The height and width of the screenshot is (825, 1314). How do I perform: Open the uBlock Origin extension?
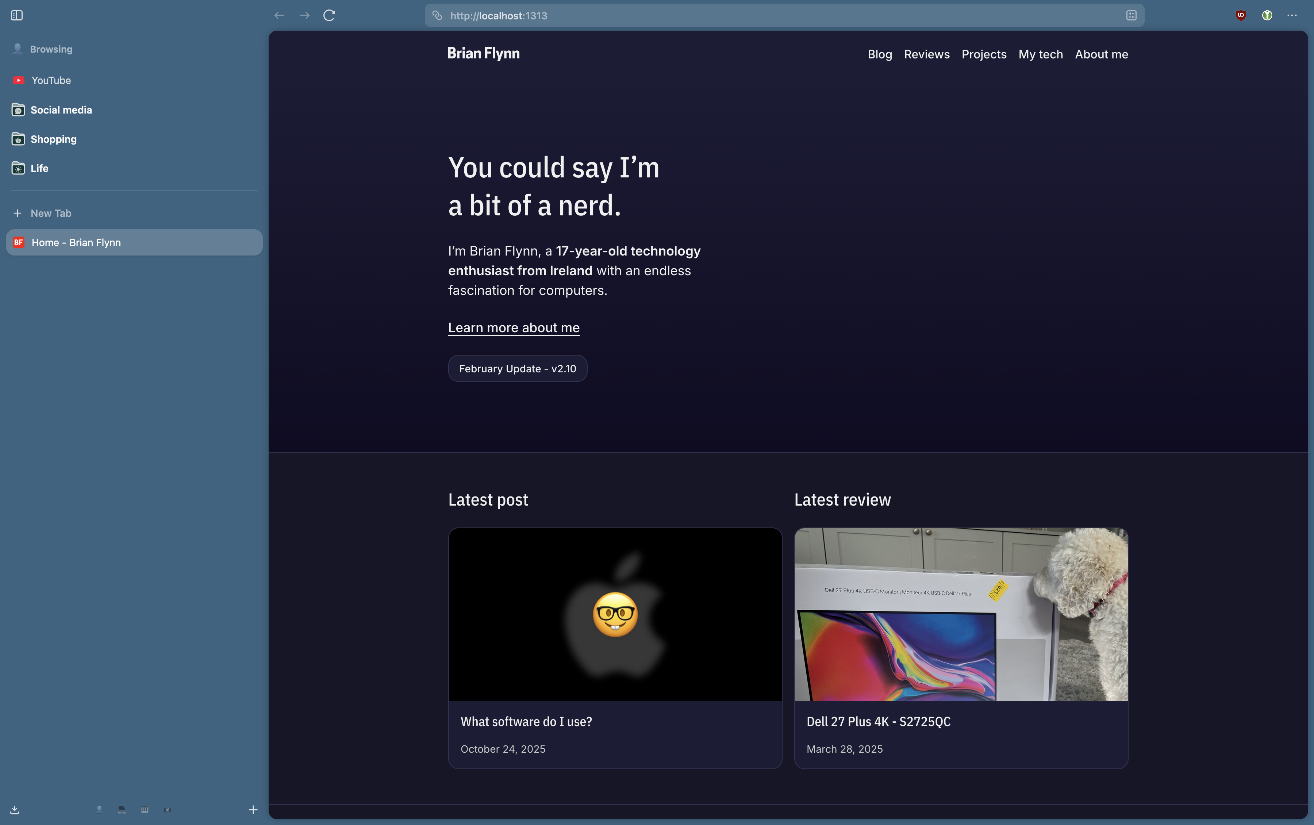pyautogui.click(x=1240, y=15)
